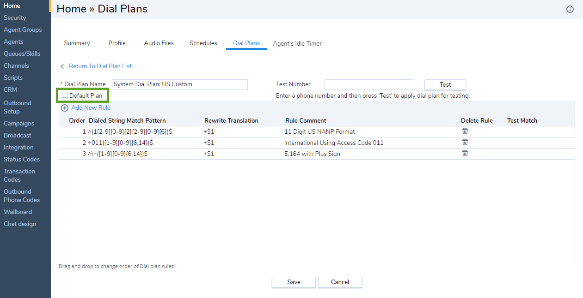Click pattern +011([1-9][0-9]{6,14})$

(x=121, y=143)
